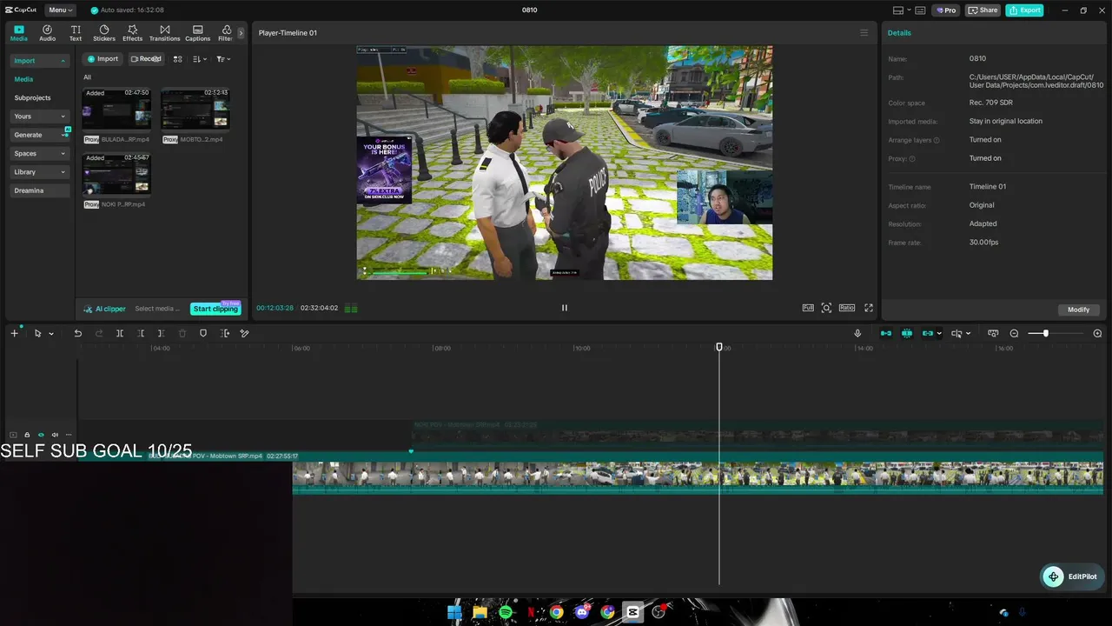Viewport: 1112px width, 626px height.
Task: Redo the last undone edit
Action: coord(99,333)
